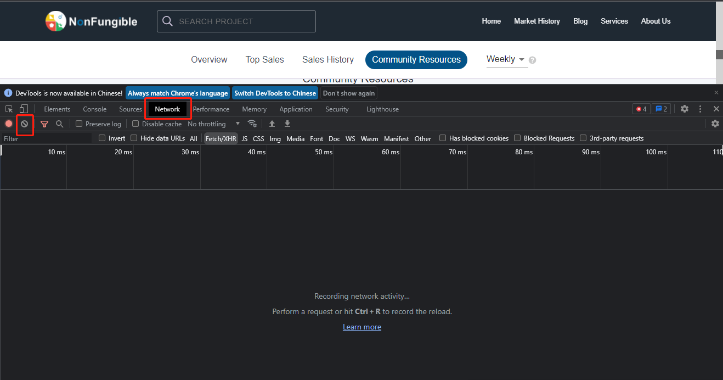723x380 pixels.
Task: Open DevTools settings gear icon
Action: click(x=685, y=109)
